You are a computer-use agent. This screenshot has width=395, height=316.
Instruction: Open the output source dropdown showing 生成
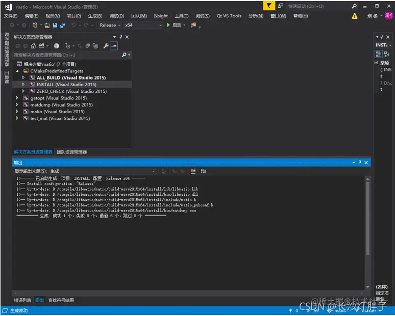pos(103,171)
